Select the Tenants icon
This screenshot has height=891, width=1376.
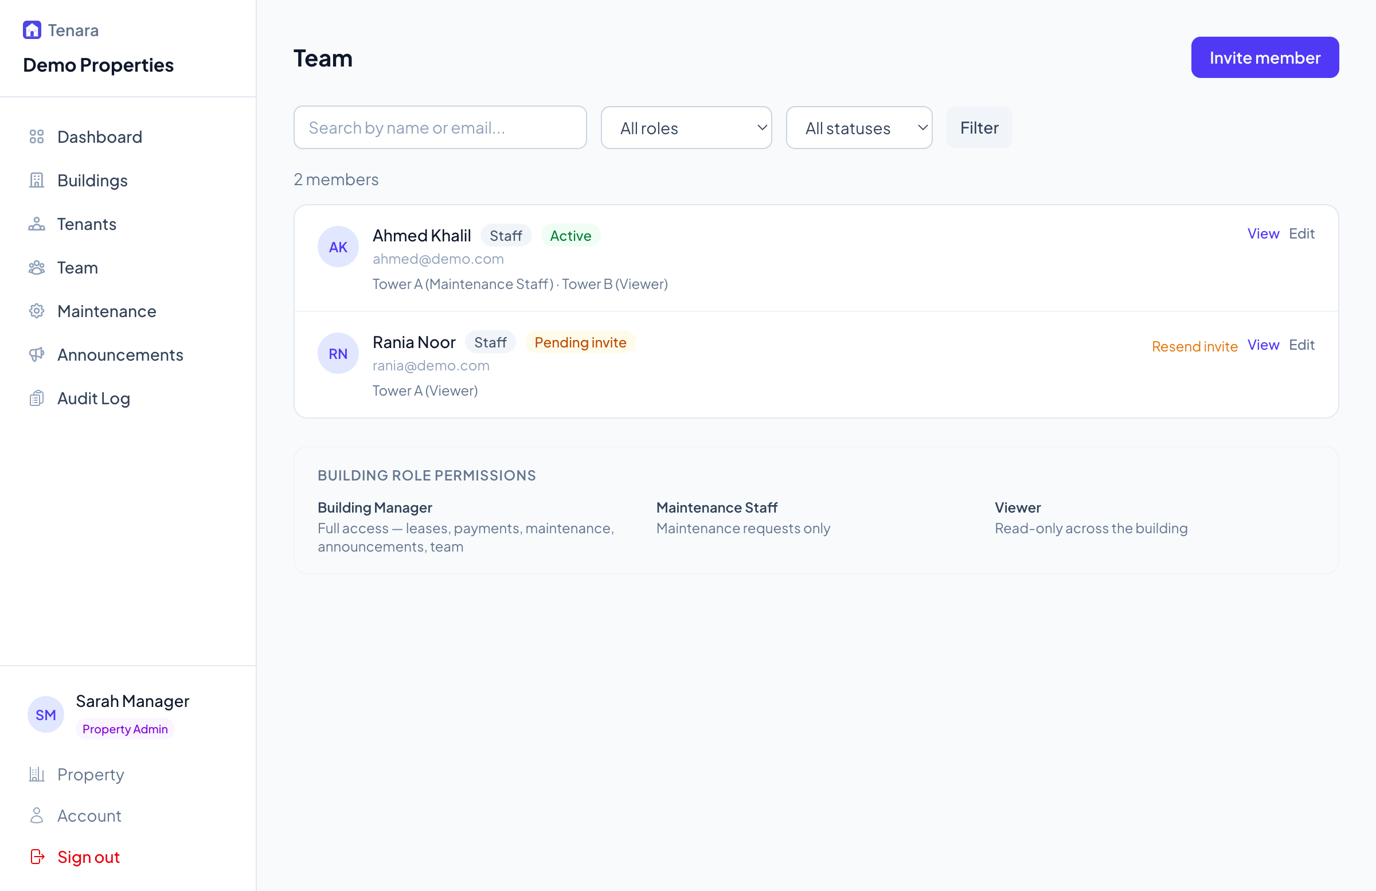click(x=37, y=224)
